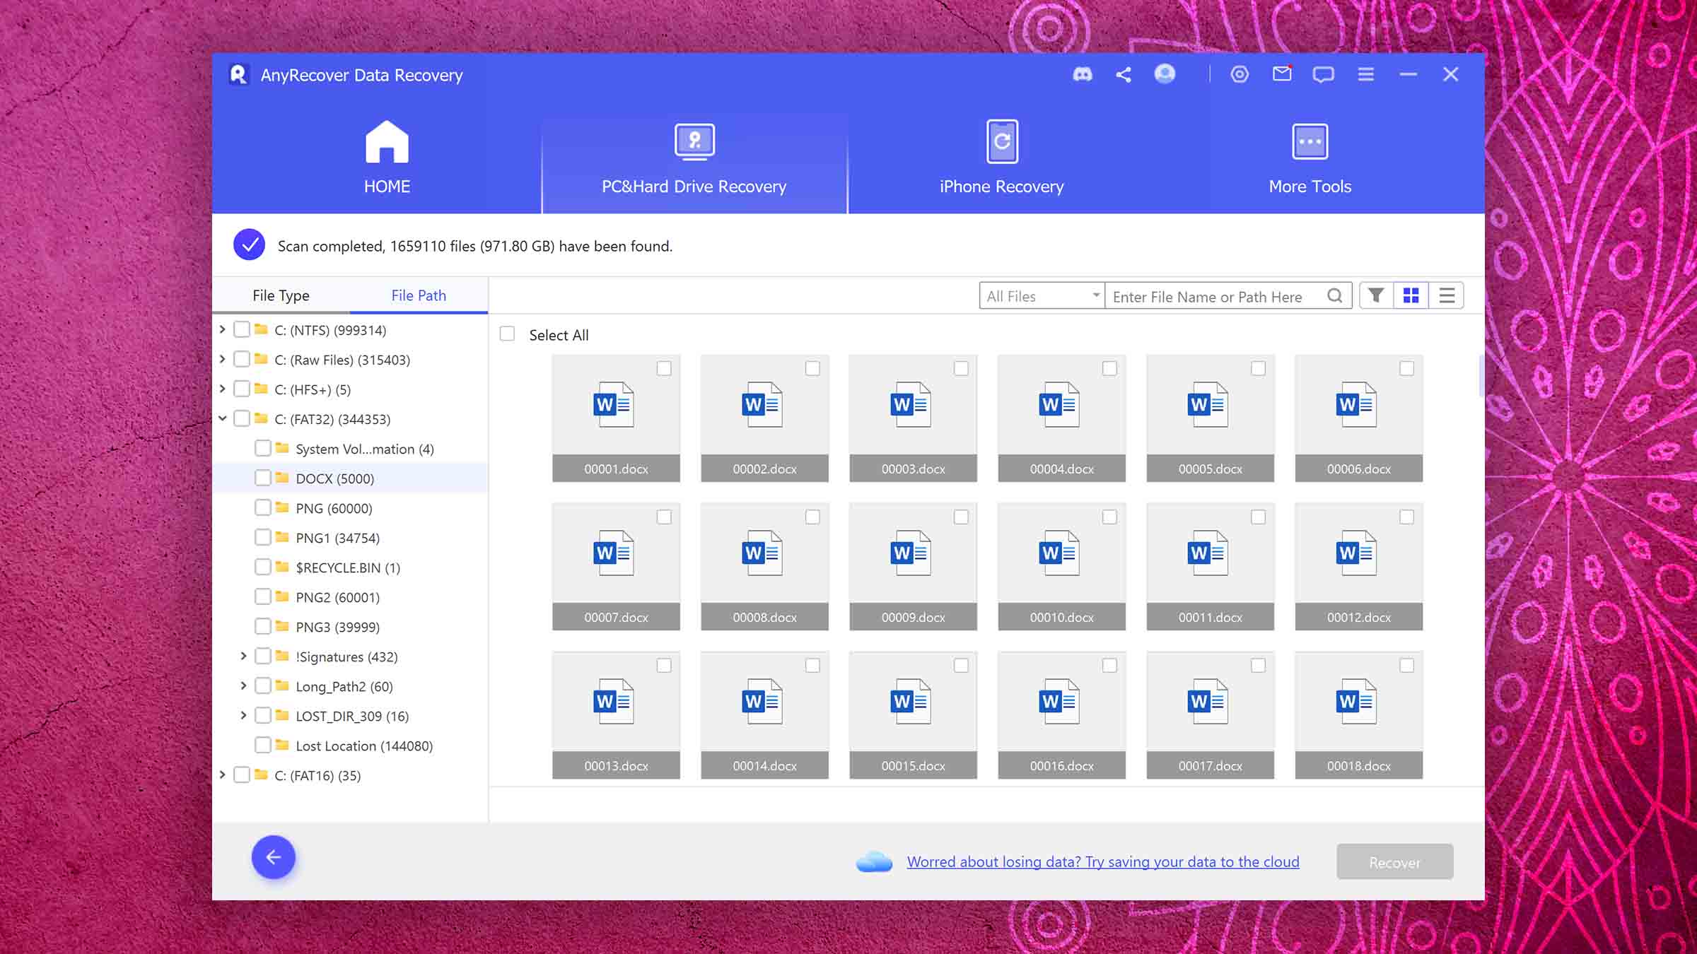Switch to the File Type tab
The width and height of the screenshot is (1697, 954).
click(x=281, y=295)
